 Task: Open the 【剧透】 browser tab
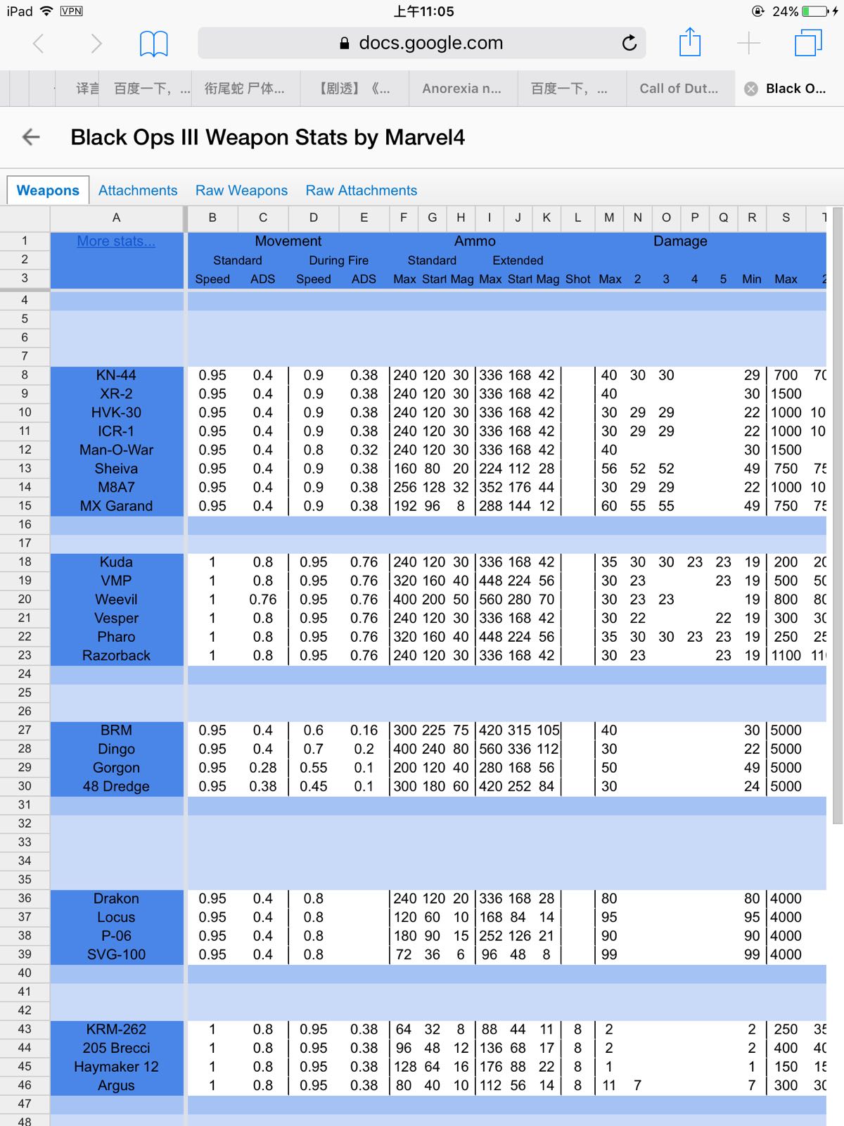tap(354, 89)
